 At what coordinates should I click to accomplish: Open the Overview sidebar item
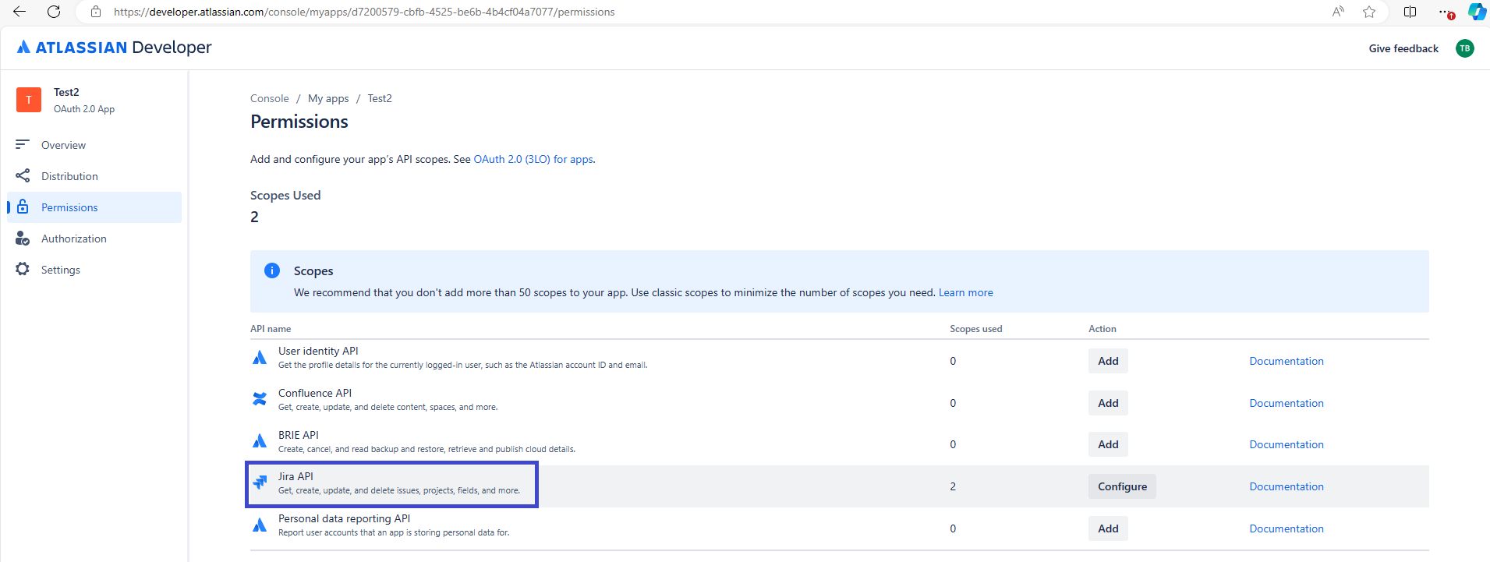pyautogui.click(x=63, y=145)
